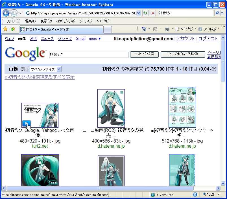Open the すべてのサイズ size filter dropdown

click(46, 69)
